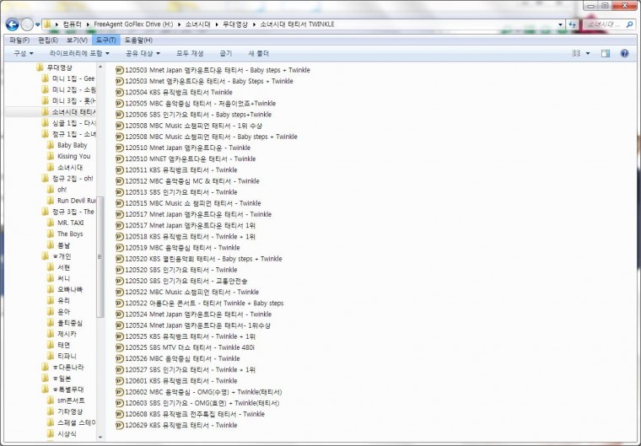Click the forward navigation arrow button
641x446 pixels.
coord(27,24)
